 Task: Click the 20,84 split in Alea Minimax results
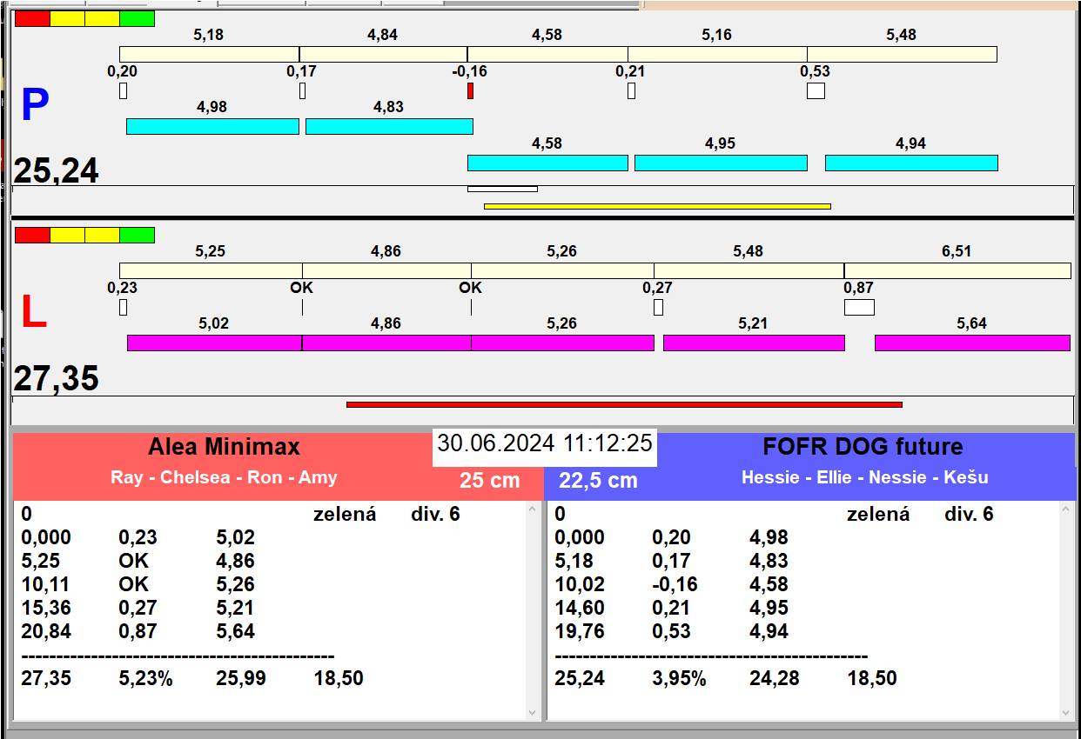(46, 631)
